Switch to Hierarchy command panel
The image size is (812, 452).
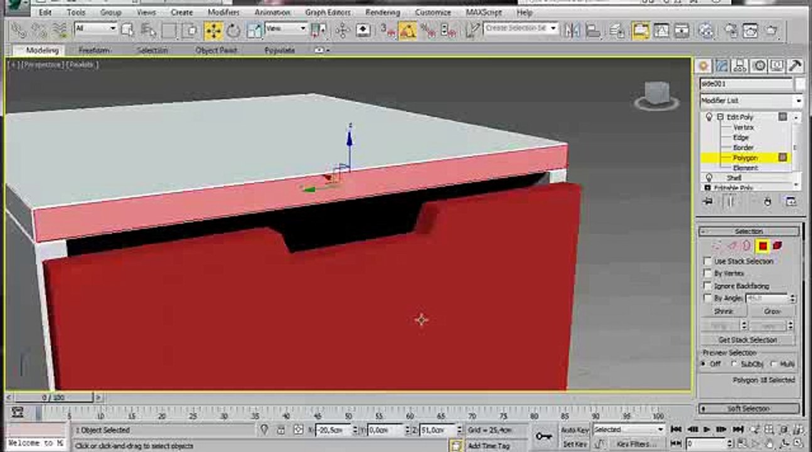tap(740, 65)
